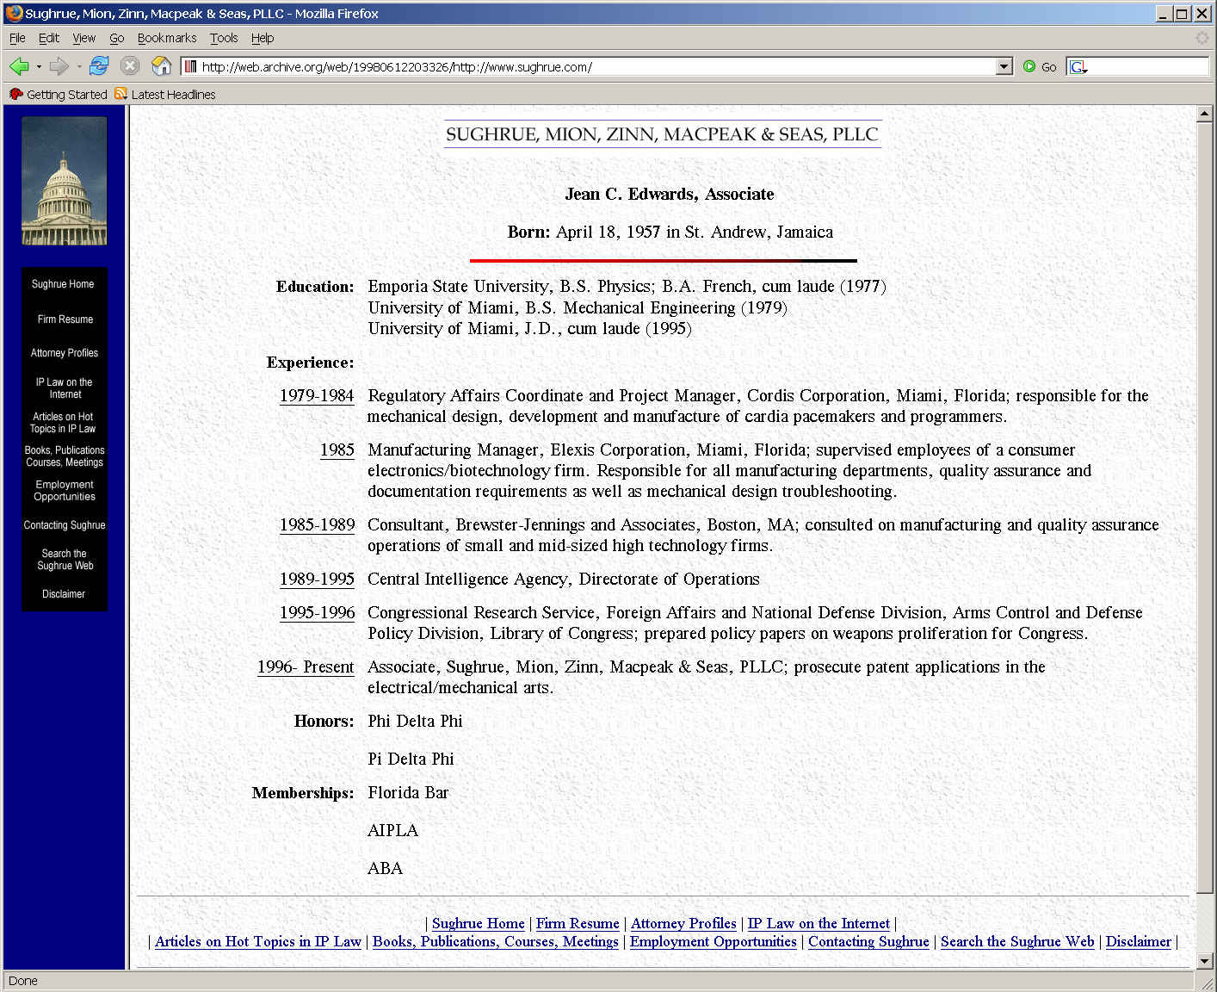Click the URL address field
Viewport: 1217px width, 992px height.
pos(594,66)
